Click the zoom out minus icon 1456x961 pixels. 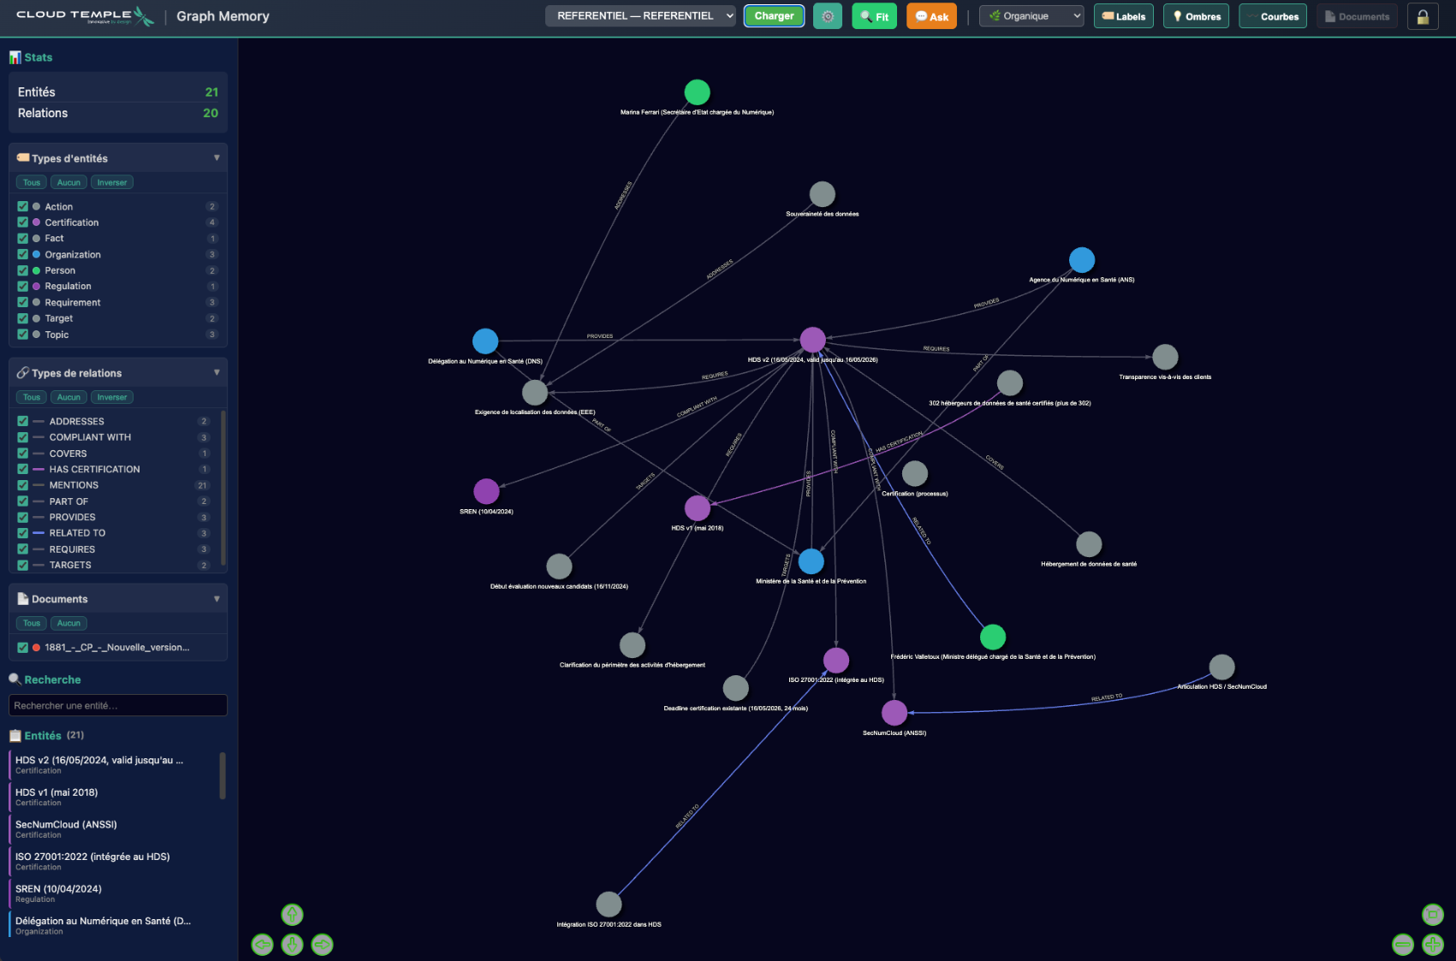pos(1402,945)
